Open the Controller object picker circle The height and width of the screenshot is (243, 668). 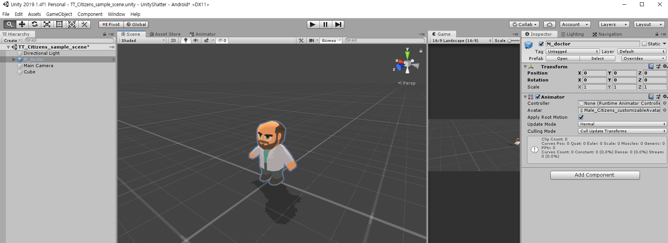pyautogui.click(x=664, y=103)
